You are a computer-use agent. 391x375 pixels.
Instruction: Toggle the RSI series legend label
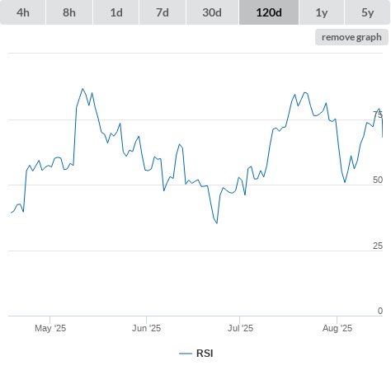click(205, 354)
